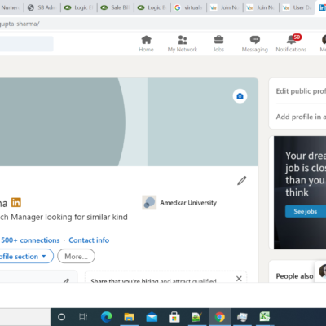Click the dream job ad image
The width and height of the screenshot is (326, 326).
point(300,192)
